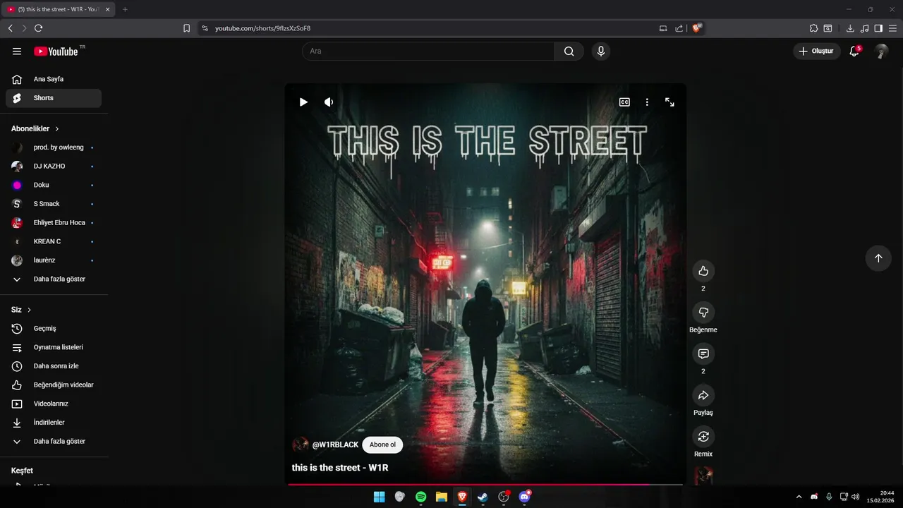Open İndirilenler downloads
The height and width of the screenshot is (508, 903).
point(54,423)
